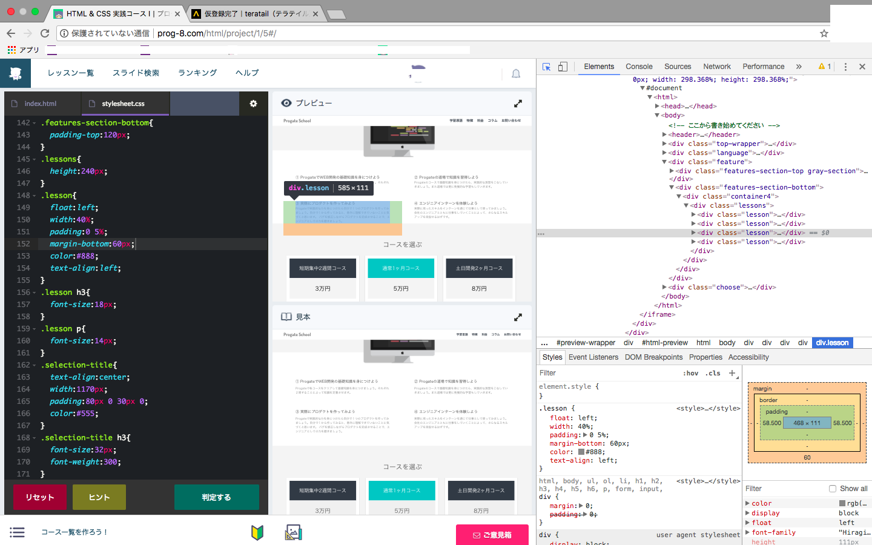
Task: Open the hamburger lesson list icon
Action: pyautogui.click(x=18, y=532)
